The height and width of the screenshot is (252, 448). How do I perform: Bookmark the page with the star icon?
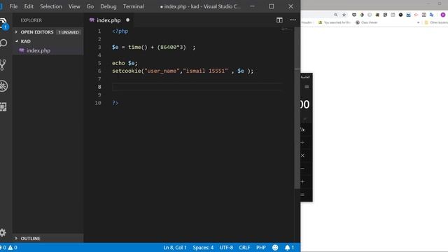344,15
